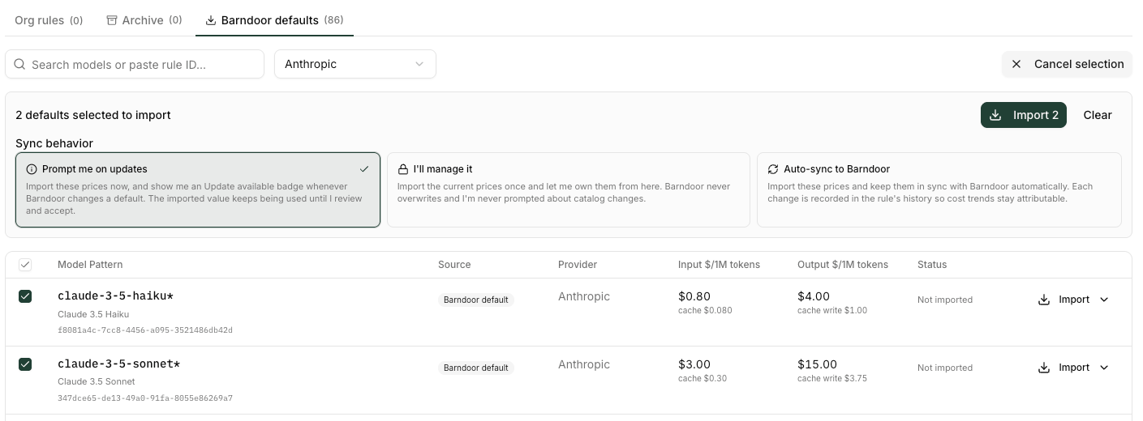Select the Barndoor defaults tab
1143x421 pixels.
(x=274, y=20)
